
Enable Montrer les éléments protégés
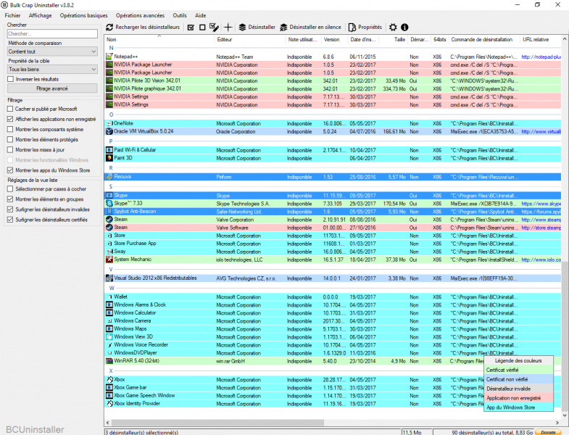pos(10,139)
